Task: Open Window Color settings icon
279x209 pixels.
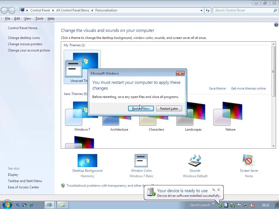Action: point(141,161)
